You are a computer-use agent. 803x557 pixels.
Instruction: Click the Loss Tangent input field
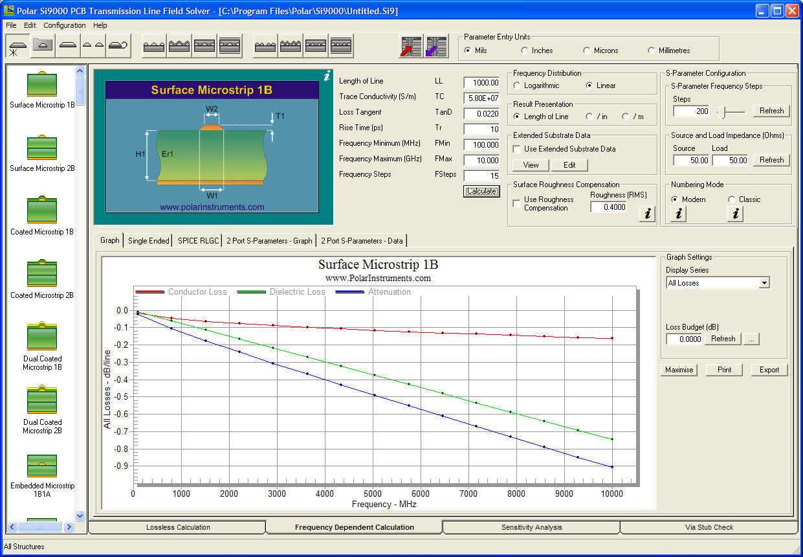(482, 113)
